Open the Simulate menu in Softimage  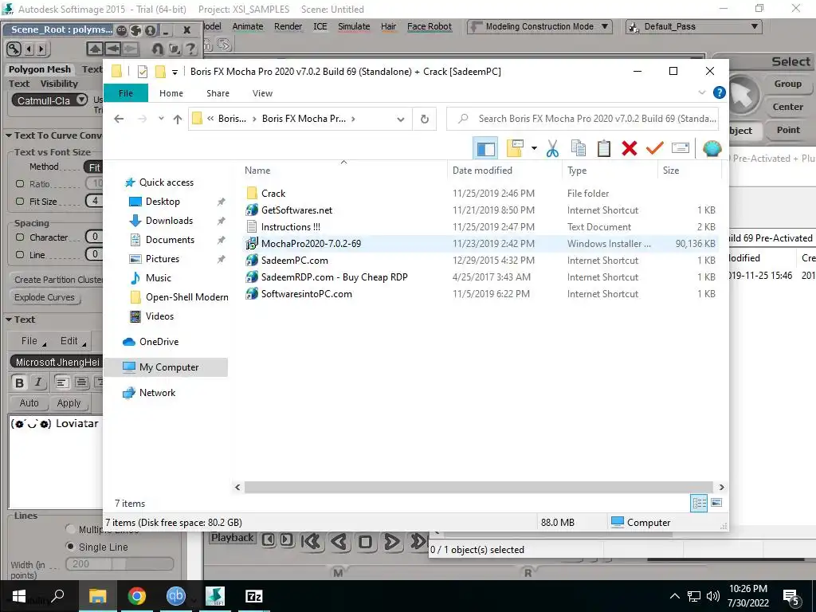click(x=354, y=26)
